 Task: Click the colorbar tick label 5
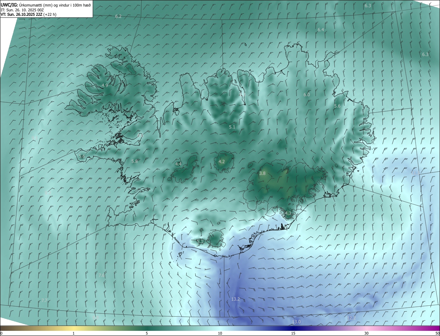pos(147,333)
